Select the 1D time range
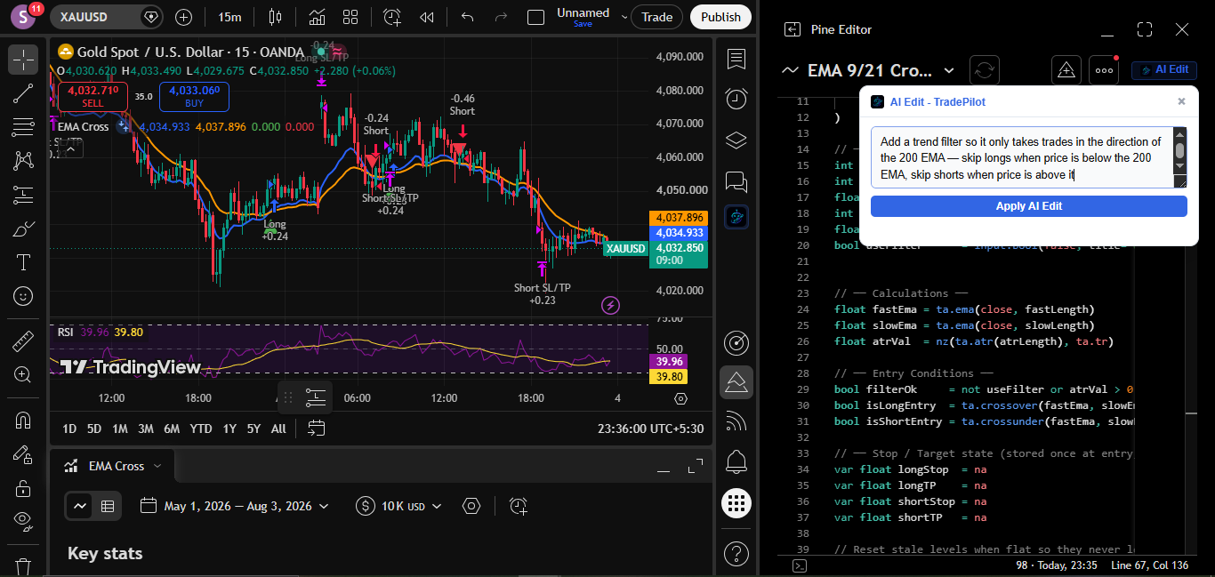 68,429
